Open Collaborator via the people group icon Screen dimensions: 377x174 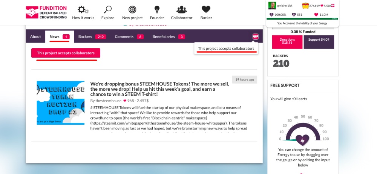pyautogui.click(x=182, y=10)
